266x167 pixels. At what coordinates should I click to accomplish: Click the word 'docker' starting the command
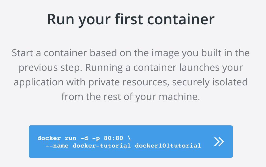point(49,138)
